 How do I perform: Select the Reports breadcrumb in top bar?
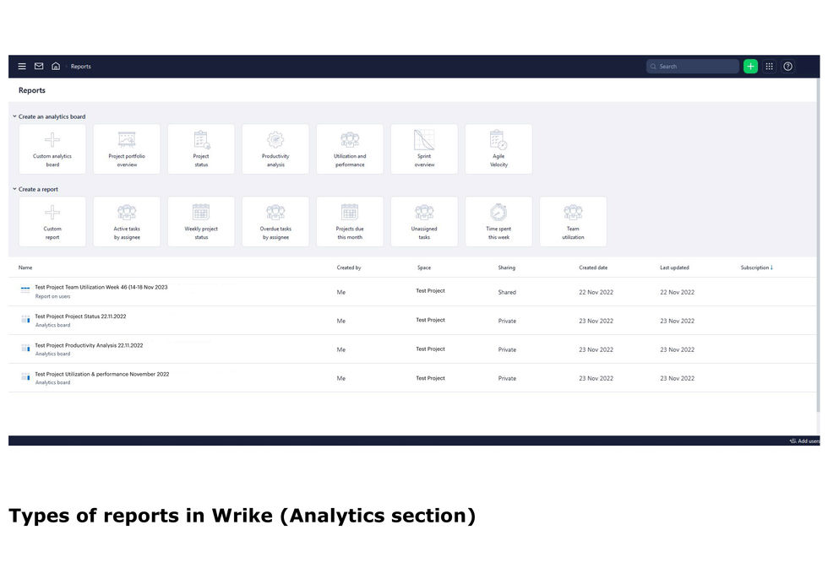[x=81, y=67]
